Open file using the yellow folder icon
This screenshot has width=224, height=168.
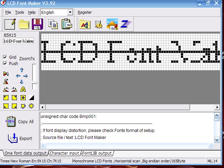(x=24, y=24)
